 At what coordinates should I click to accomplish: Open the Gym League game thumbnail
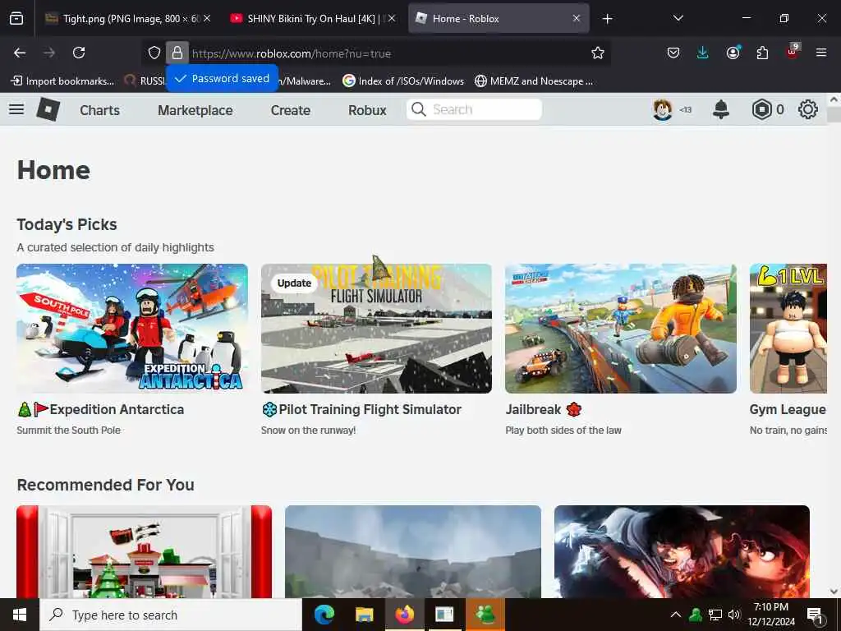coord(788,329)
